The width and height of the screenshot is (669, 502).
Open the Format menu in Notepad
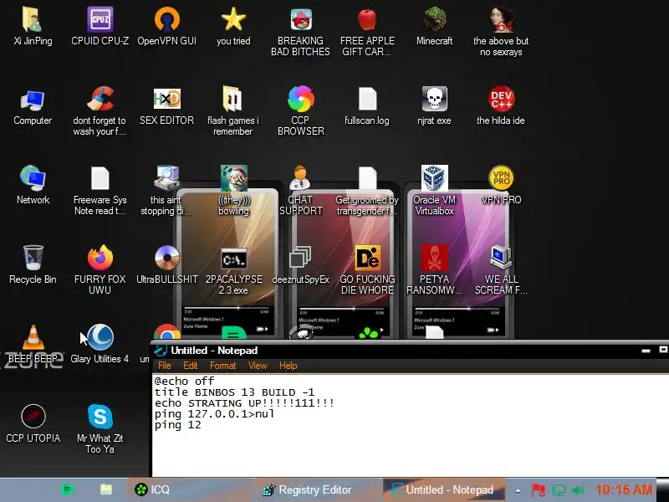222,366
